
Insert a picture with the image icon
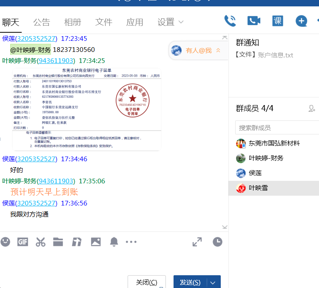(x=96, y=242)
